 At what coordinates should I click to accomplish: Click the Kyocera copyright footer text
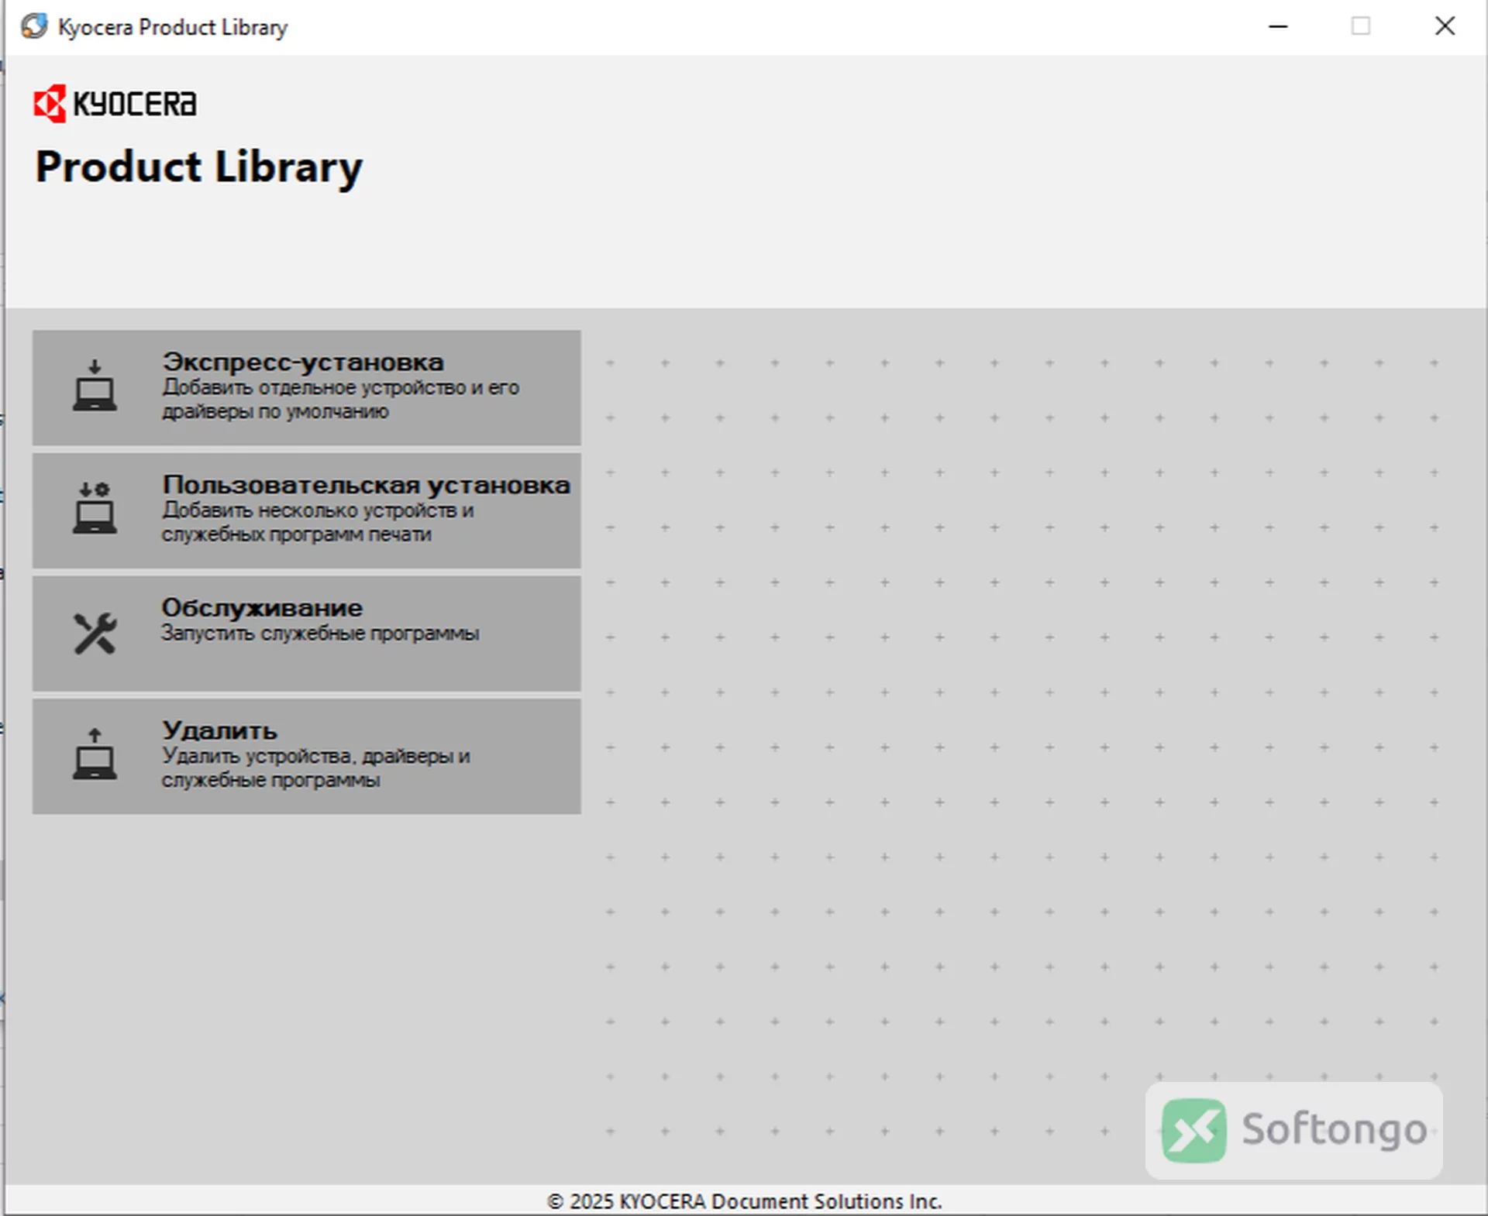click(x=744, y=1201)
